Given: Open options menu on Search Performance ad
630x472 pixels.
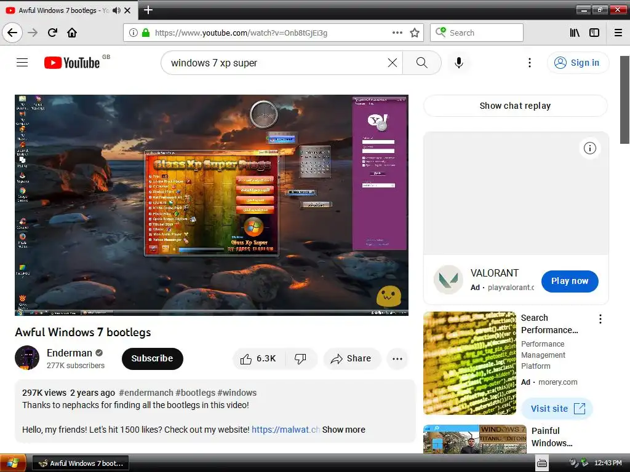Looking at the screenshot, I should pyautogui.click(x=600, y=319).
